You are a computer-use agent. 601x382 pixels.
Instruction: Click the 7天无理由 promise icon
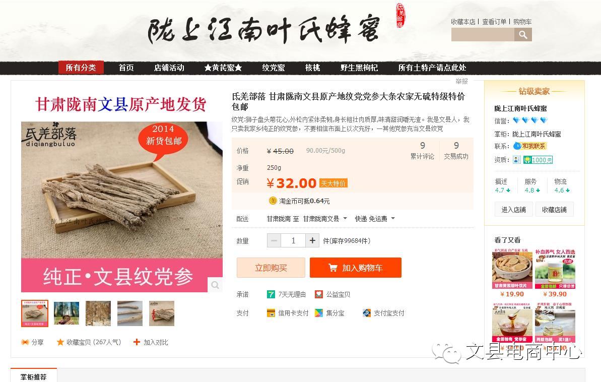click(x=271, y=294)
